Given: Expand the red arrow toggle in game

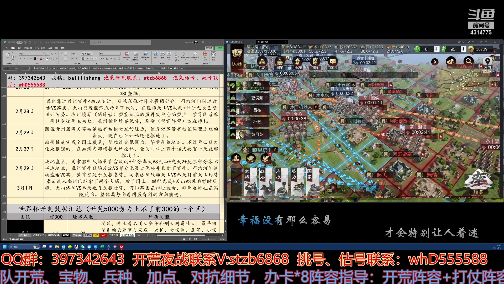Looking at the screenshot, I should point(435,62).
